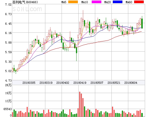160x117 pixels.
Task: Click the 6.16 price axis label
Action: tap(8, 33)
